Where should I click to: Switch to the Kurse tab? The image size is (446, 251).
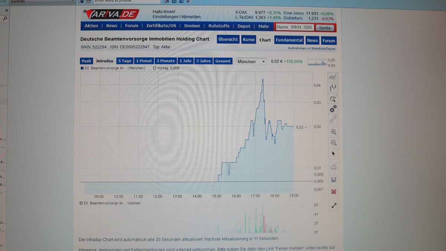coord(249,39)
